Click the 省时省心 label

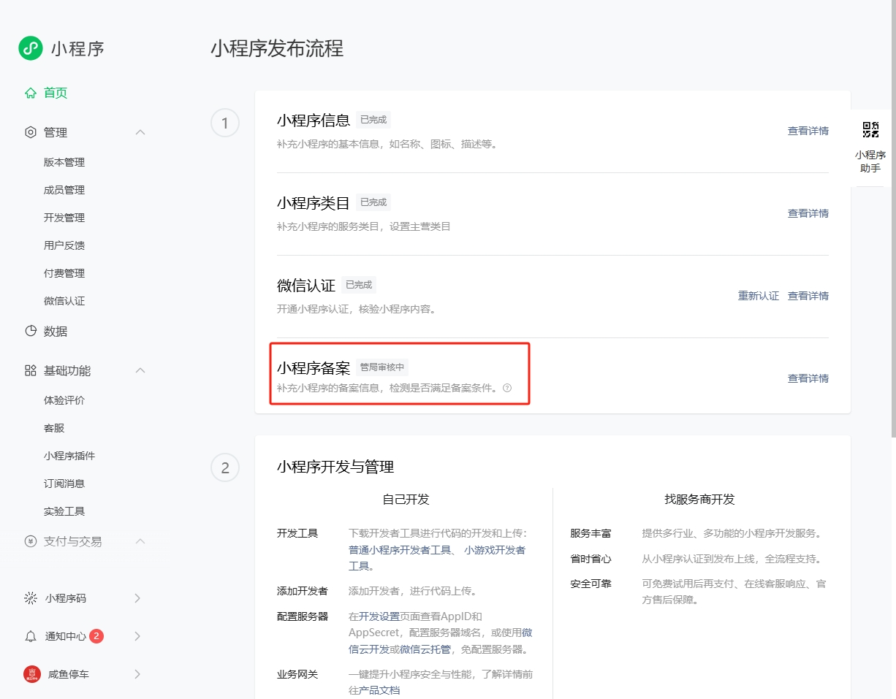(x=591, y=559)
